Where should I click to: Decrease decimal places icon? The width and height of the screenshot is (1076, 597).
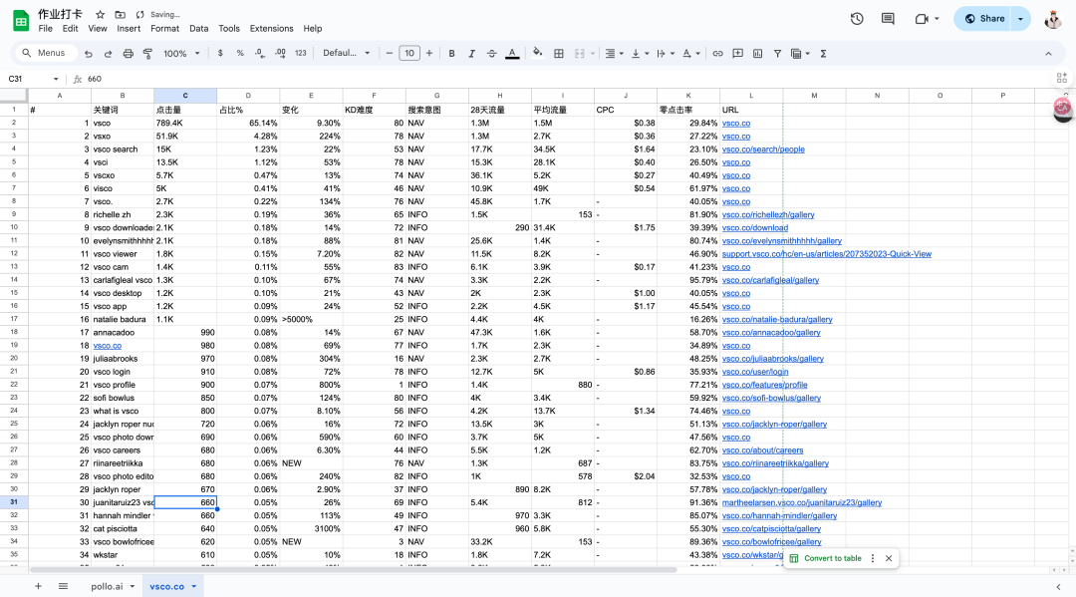tap(259, 53)
